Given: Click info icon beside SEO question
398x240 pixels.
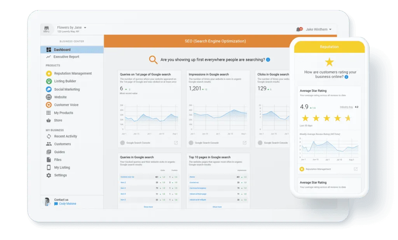Looking at the screenshot, I should pyautogui.click(x=268, y=60).
